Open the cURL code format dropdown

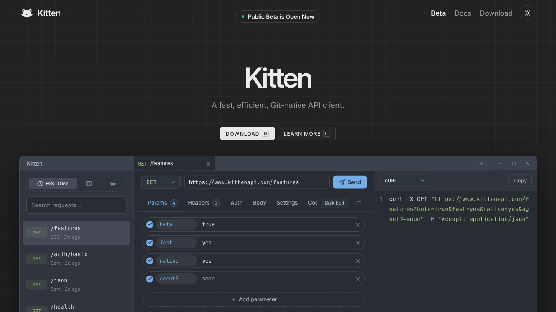405,181
